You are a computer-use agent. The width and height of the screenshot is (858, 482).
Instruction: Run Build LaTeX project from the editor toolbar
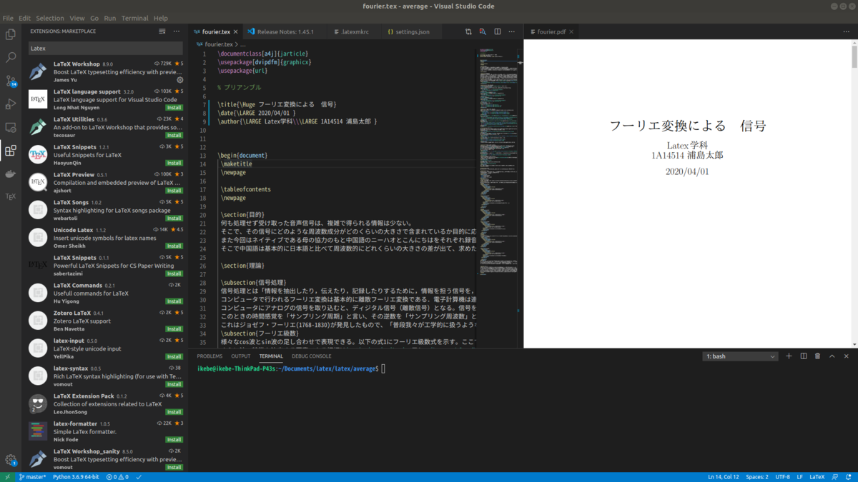pyautogui.click(x=469, y=31)
